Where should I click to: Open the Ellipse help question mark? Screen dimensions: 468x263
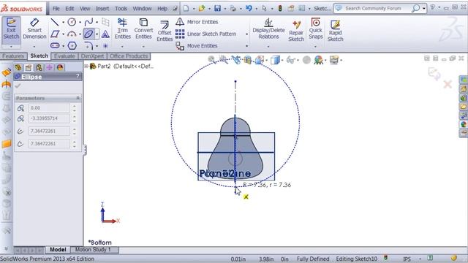(x=78, y=76)
